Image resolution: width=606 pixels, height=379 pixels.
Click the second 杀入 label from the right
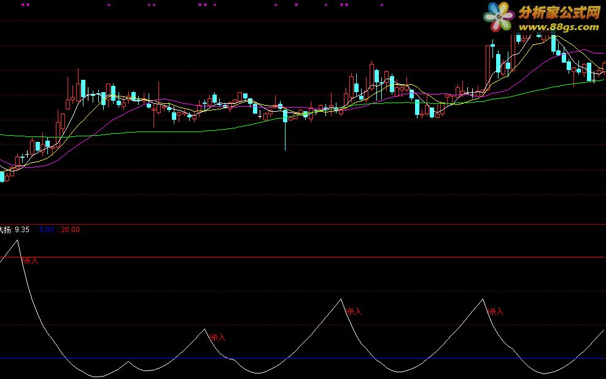(x=354, y=311)
